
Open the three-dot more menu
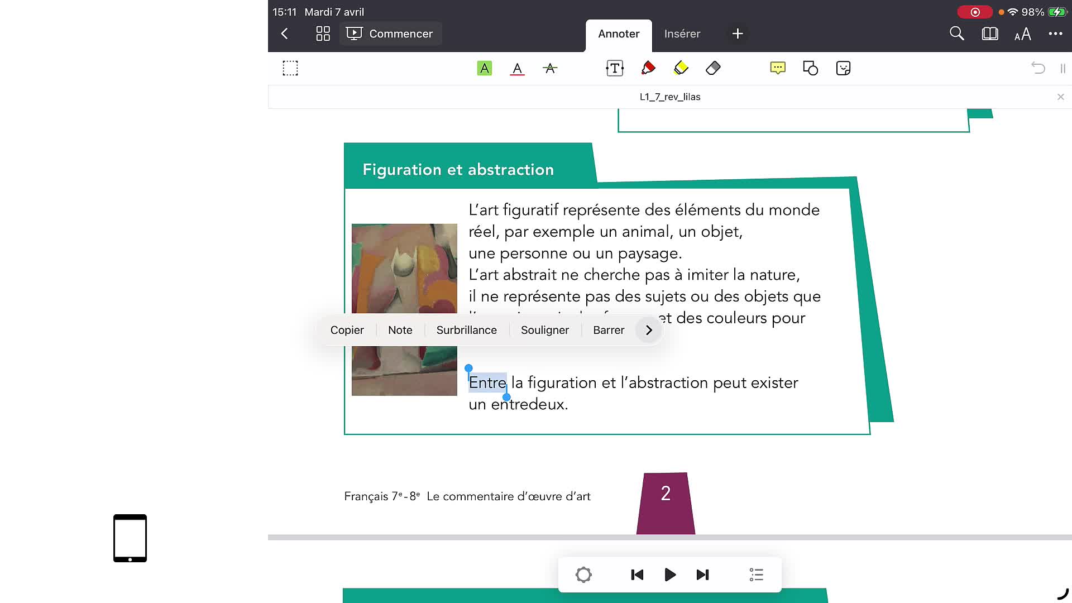coord(1055,33)
